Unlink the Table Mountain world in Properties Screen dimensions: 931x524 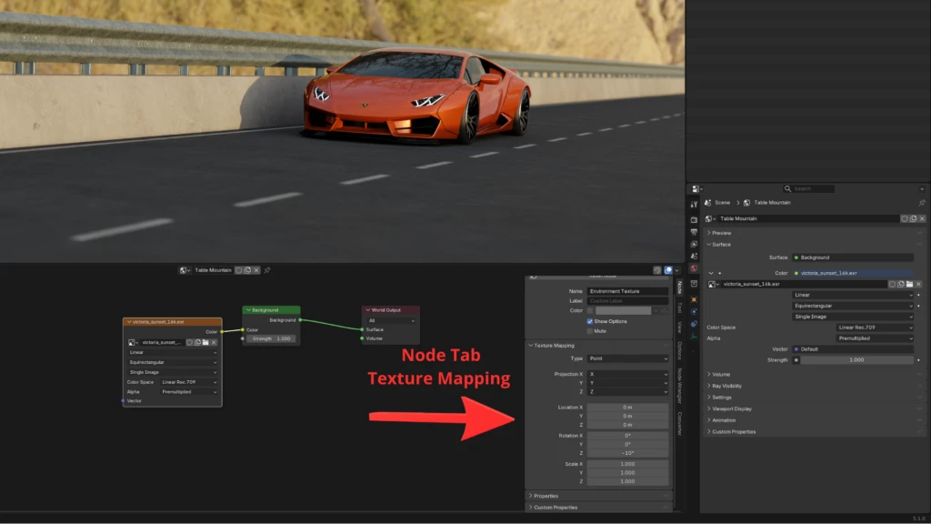(x=922, y=218)
